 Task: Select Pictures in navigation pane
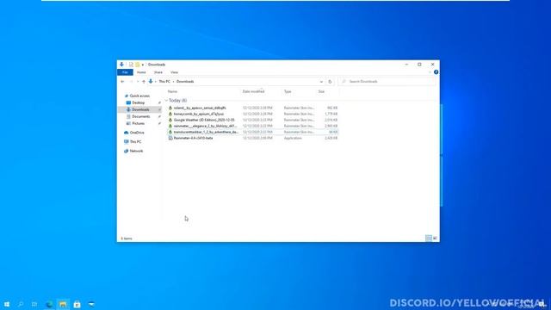pos(138,123)
